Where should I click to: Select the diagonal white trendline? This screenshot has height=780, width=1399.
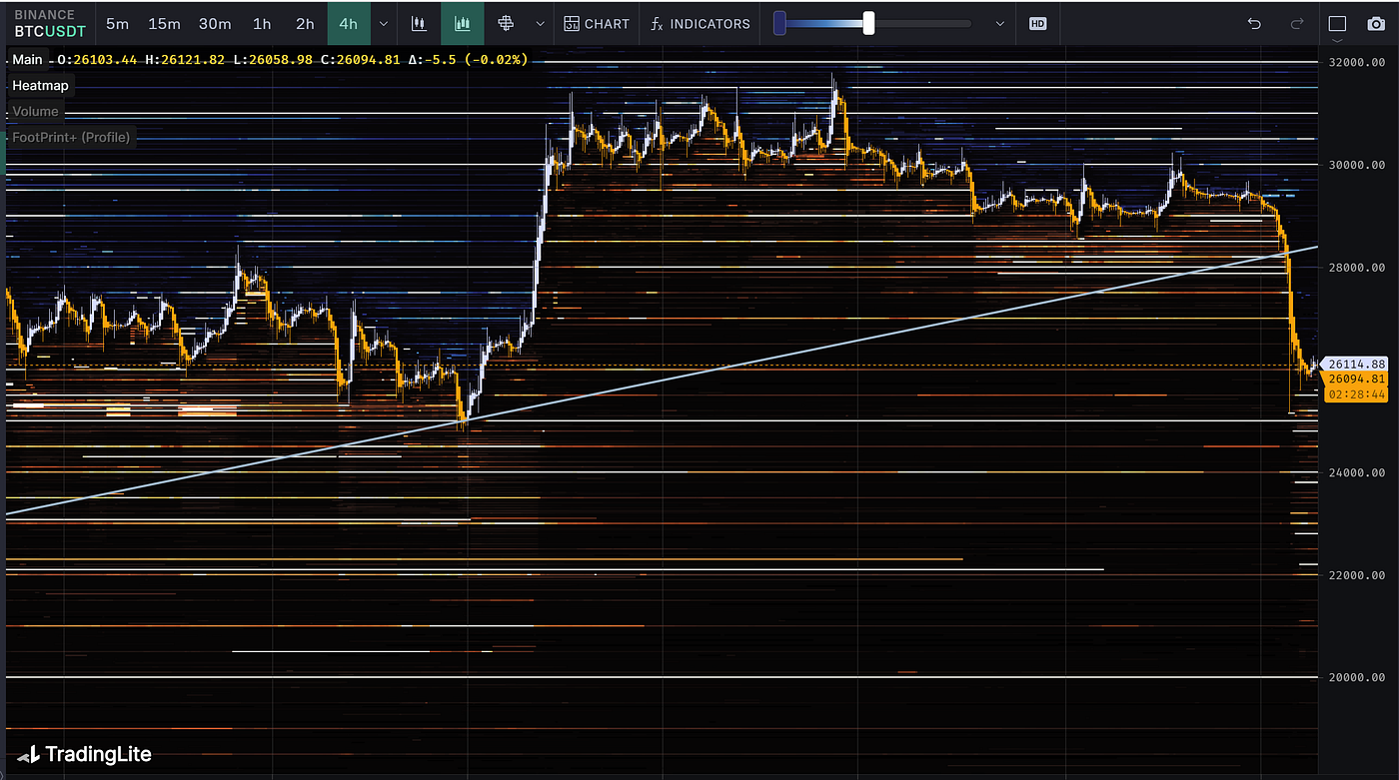click(x=662, y=381)
